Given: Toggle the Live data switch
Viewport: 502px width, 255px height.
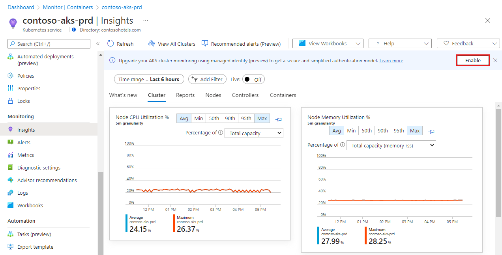Looking at the screenshot, I should click(x=253, y=79).
